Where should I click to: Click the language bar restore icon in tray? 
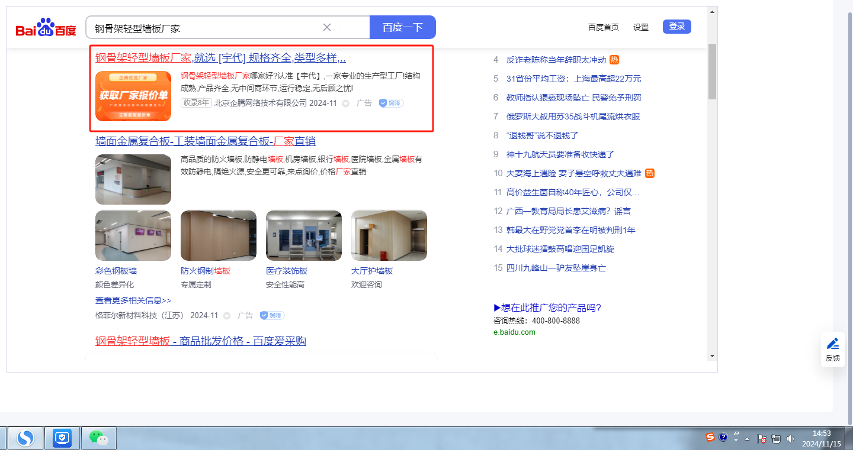(736, 433)
